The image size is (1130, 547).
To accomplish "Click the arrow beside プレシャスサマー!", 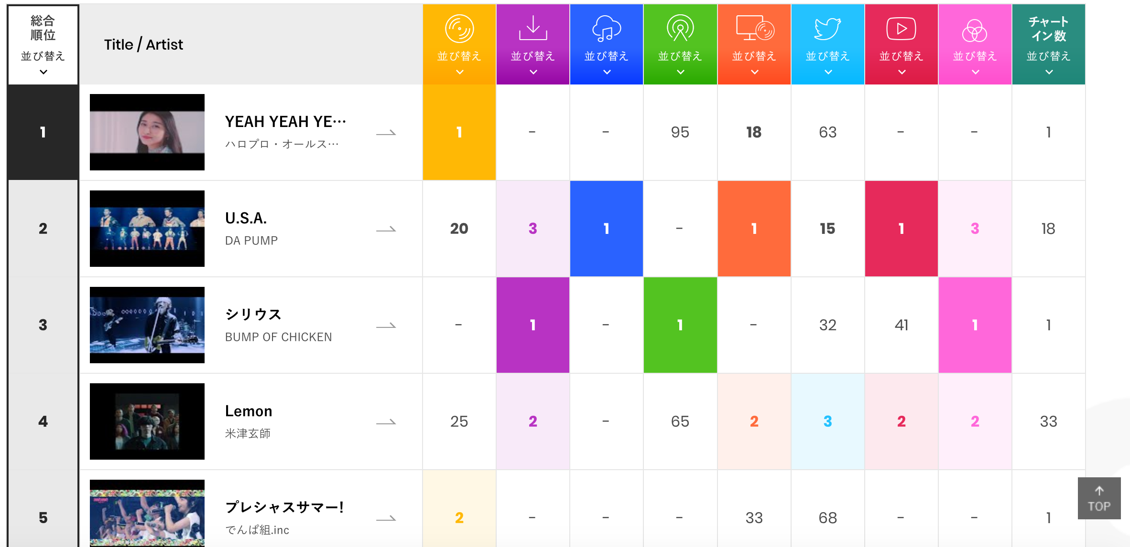I will [386, 518].
